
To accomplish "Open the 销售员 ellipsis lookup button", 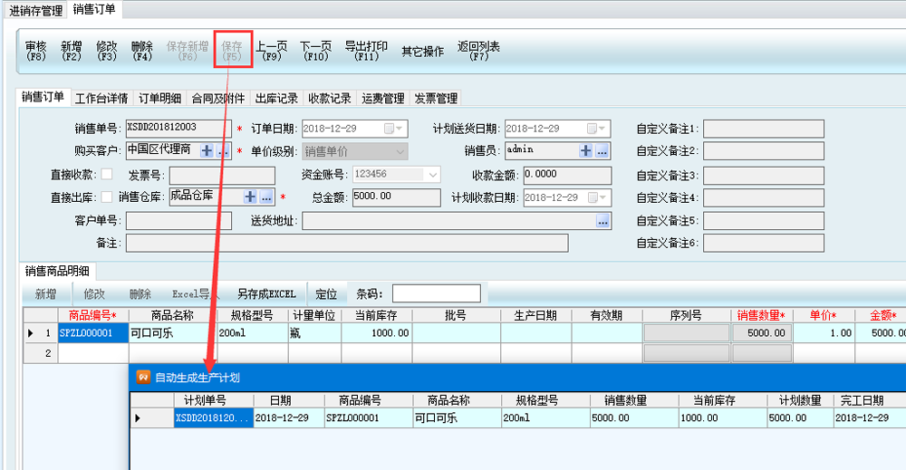I will pyautogui.click(x=602, y=150).
